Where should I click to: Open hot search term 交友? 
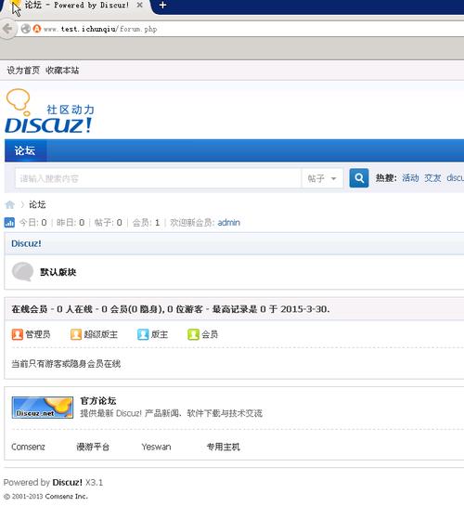coord(432,178)
